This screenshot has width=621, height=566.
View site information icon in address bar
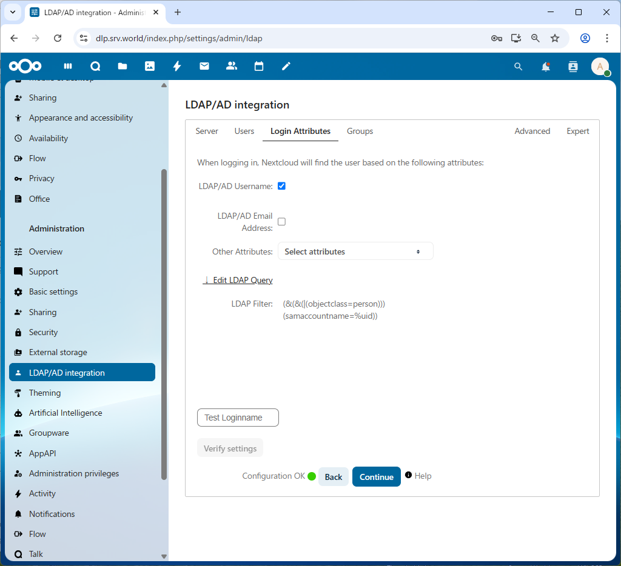pyautogui.click(x=84, y=38)
